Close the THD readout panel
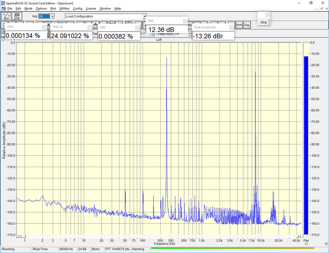The height and width of the screenshot is (253, 329). [43, 27]
